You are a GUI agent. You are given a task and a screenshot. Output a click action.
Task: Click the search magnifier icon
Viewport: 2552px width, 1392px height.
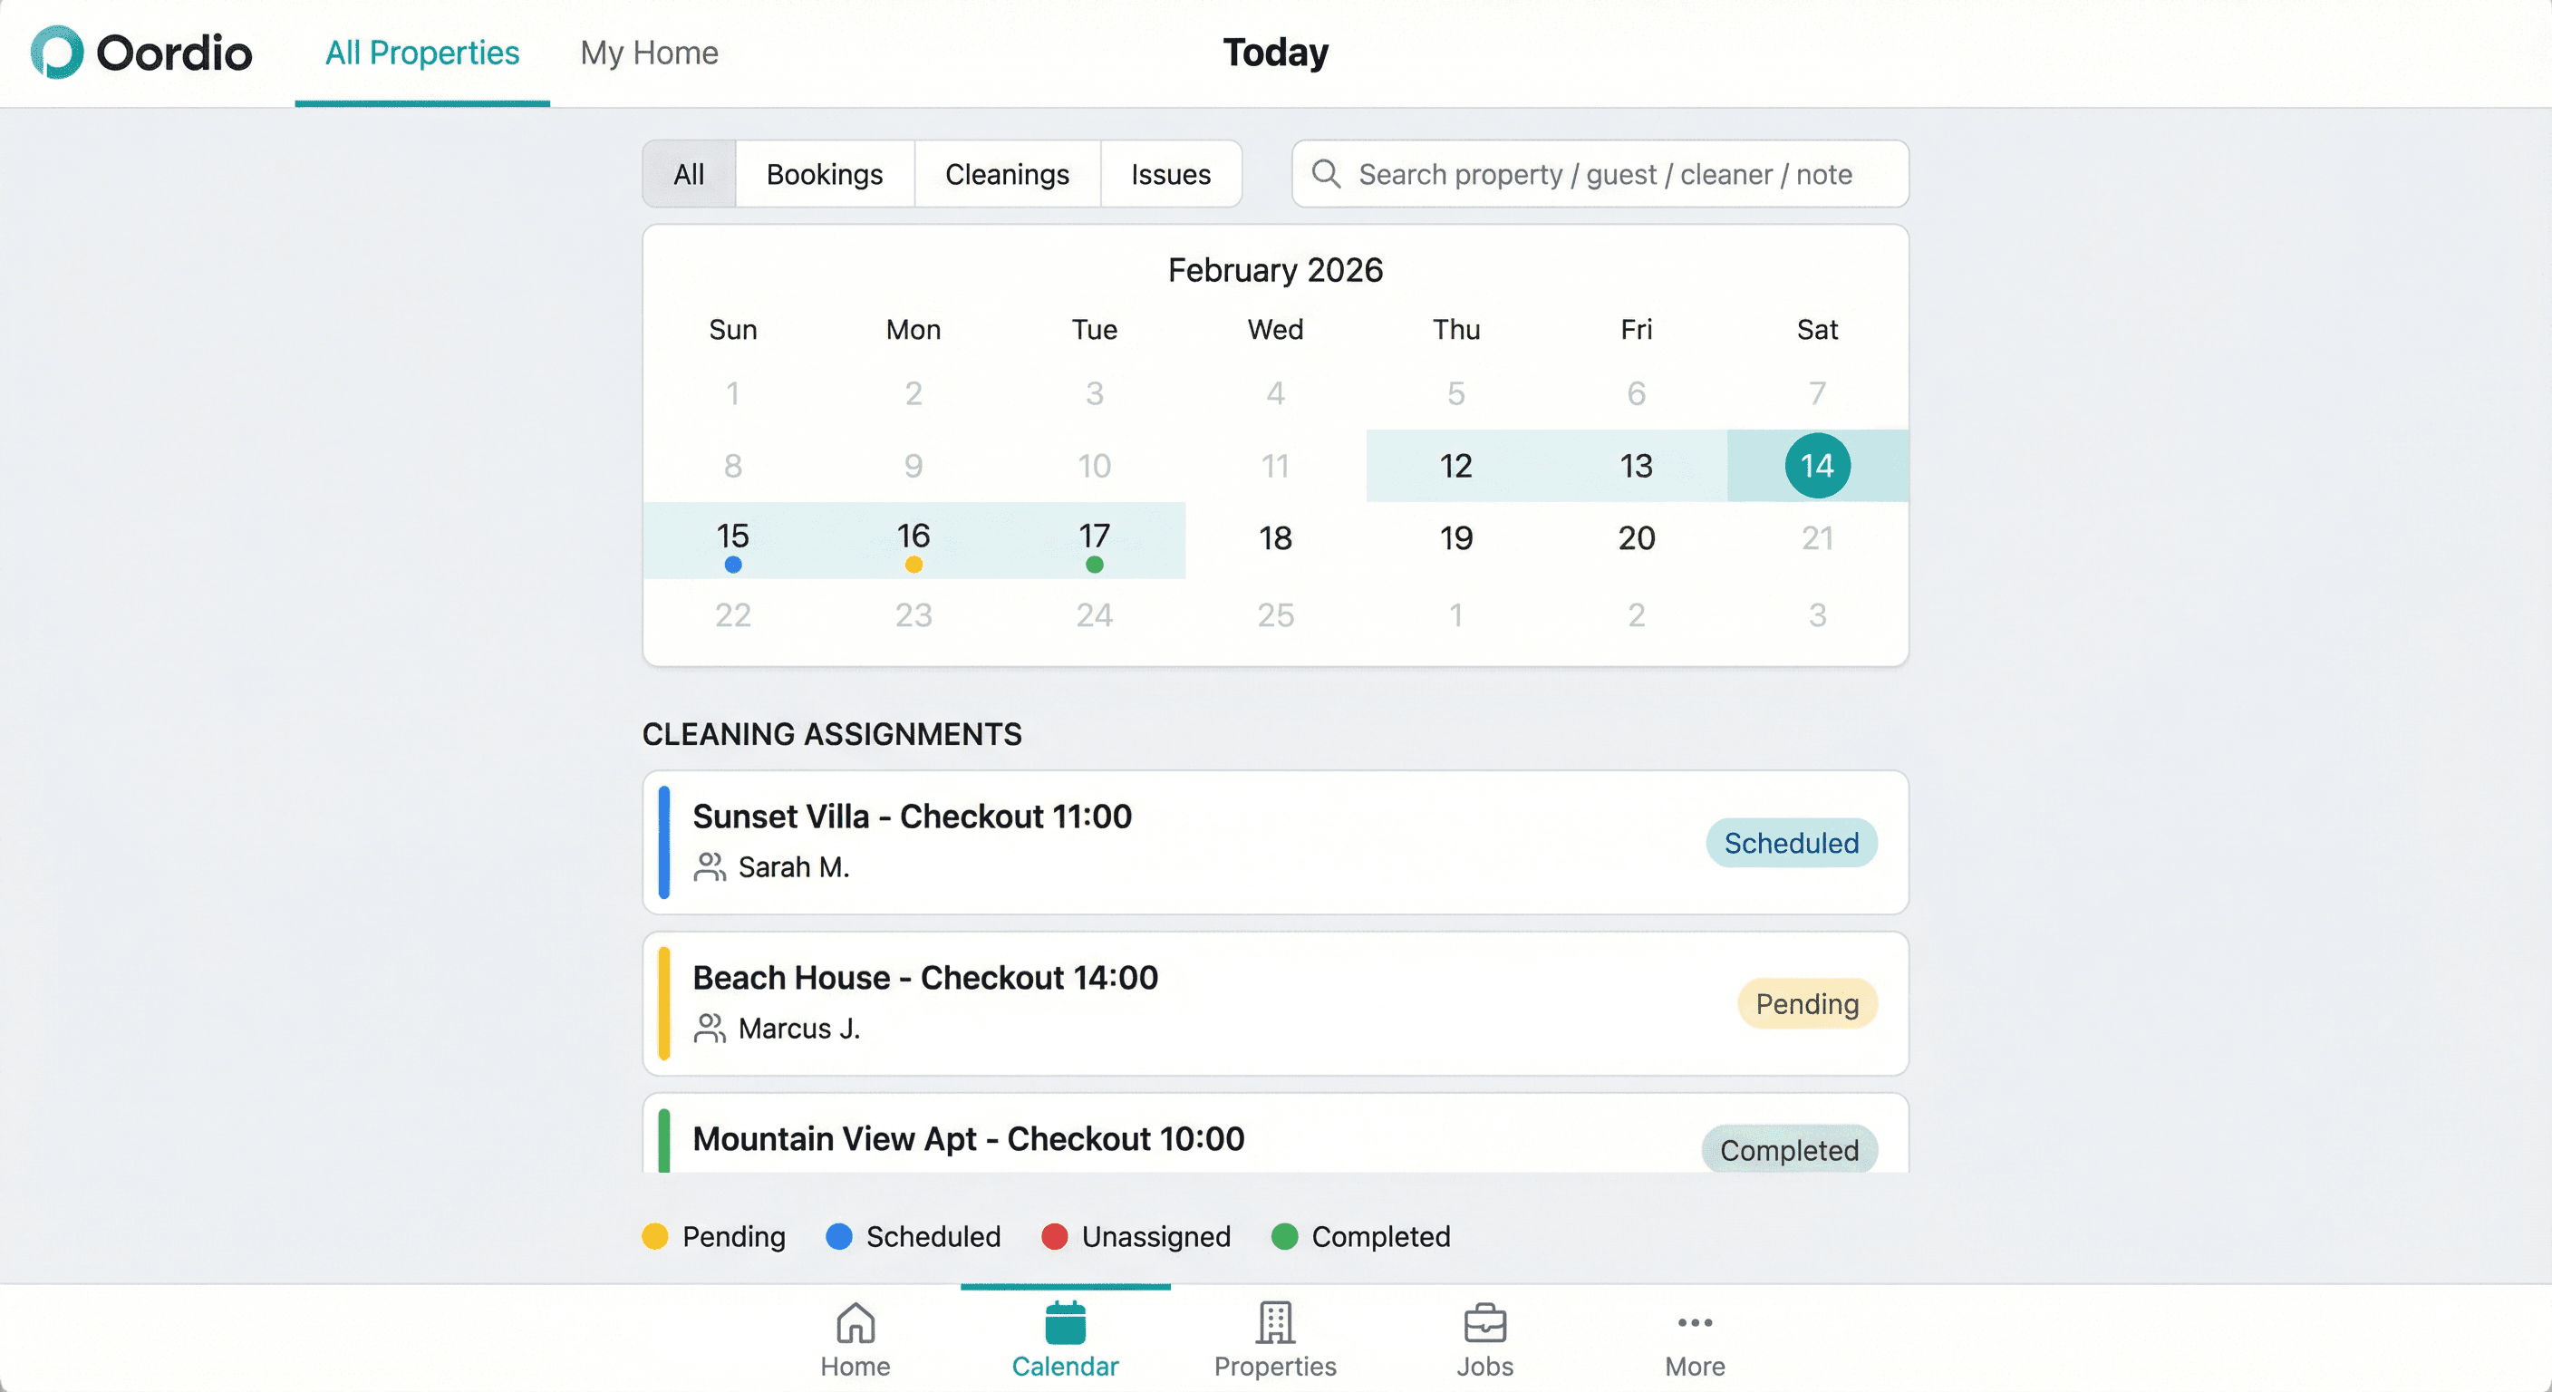1326,174
